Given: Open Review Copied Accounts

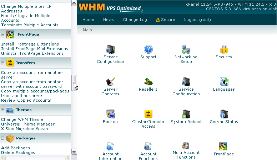Looking at the screenshot, I should point(26,100).
